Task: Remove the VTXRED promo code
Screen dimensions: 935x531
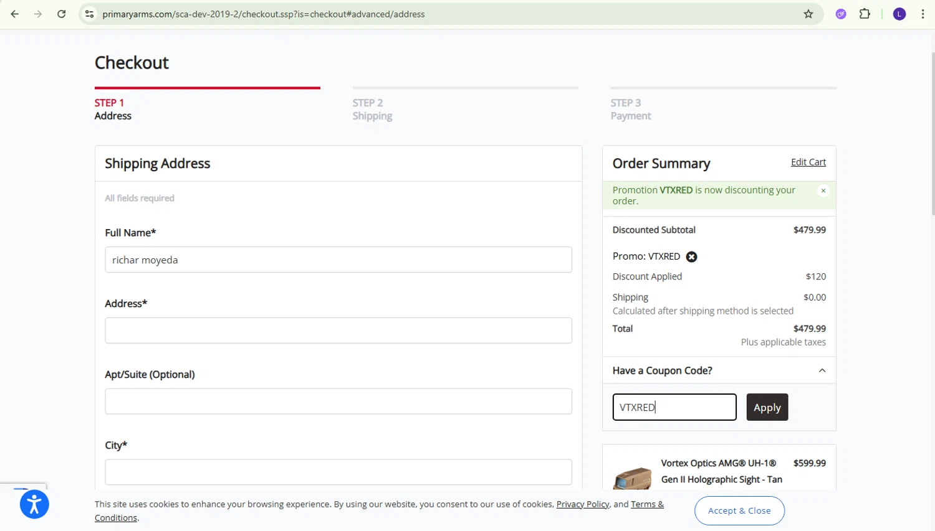Action: point(691,256)
